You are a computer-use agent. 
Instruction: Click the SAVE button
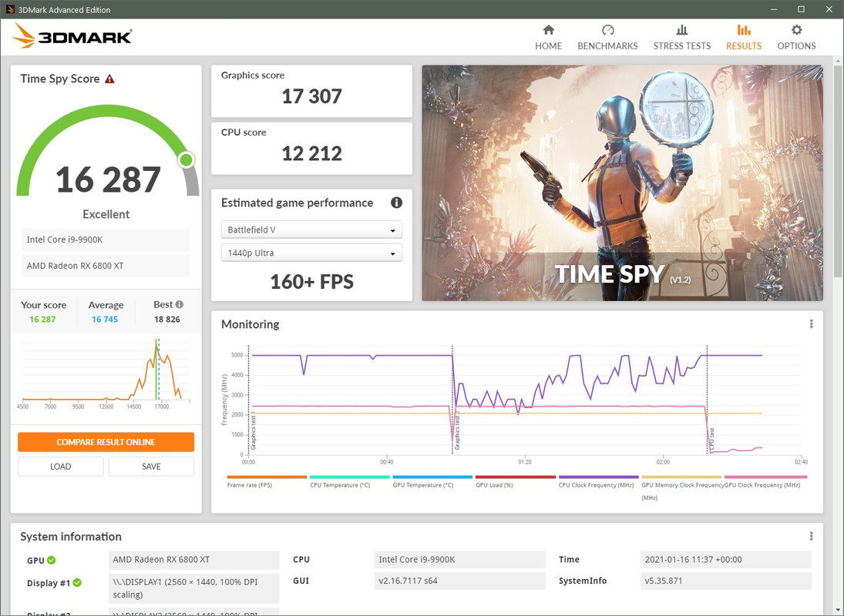(x=151, y=466)
